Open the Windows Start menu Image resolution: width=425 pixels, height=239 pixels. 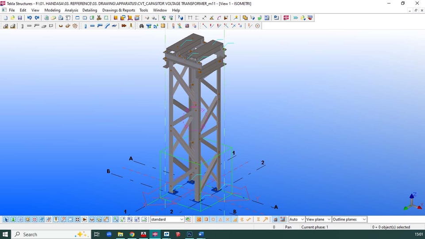5,235
